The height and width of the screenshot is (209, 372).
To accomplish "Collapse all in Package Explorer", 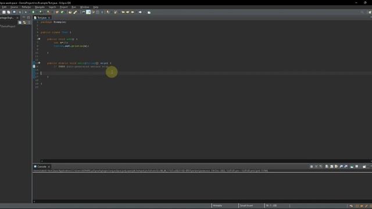I will (x=20, y=23).
